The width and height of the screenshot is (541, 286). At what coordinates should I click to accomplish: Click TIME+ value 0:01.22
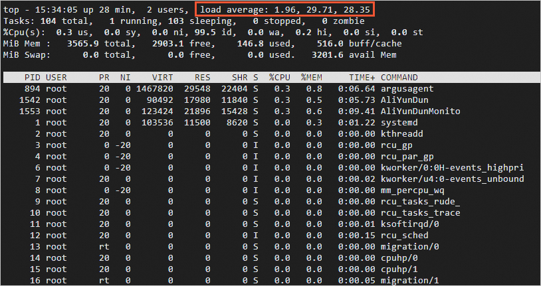tap(357, 123)
